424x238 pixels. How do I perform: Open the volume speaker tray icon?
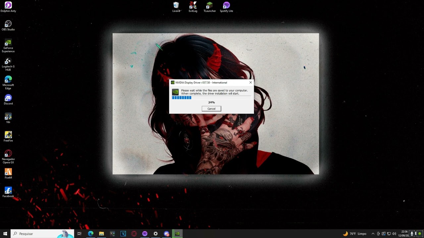click(x=394, y=234)
